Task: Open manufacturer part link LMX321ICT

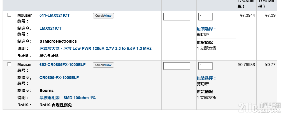Action: 50,29
